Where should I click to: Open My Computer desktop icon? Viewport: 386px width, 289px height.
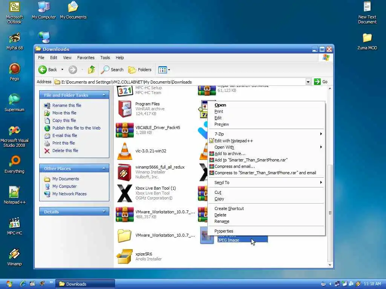click(x=44, y=10)
